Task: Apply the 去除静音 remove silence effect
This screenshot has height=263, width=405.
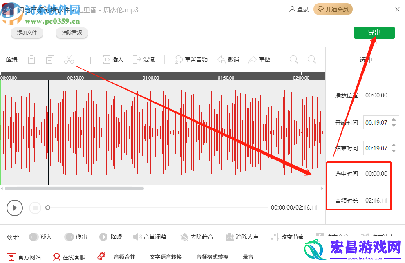Action: point(197,237)
